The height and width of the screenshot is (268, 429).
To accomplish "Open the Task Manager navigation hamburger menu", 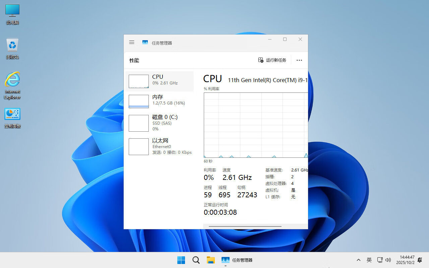I will [131, 42].
